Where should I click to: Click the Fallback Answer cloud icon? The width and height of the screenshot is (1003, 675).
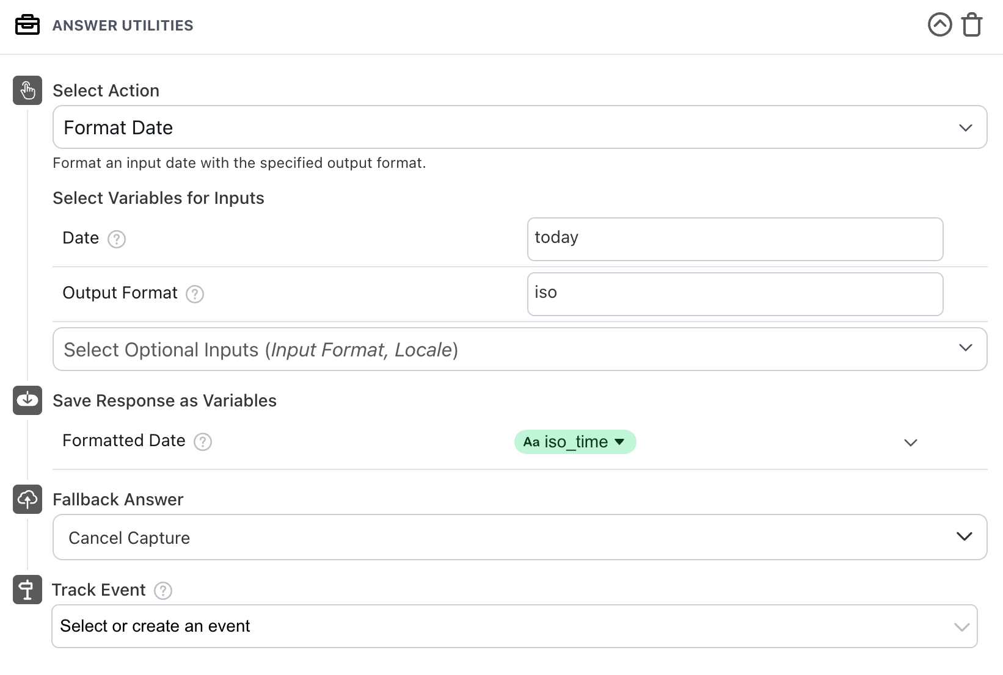point(27,499)
